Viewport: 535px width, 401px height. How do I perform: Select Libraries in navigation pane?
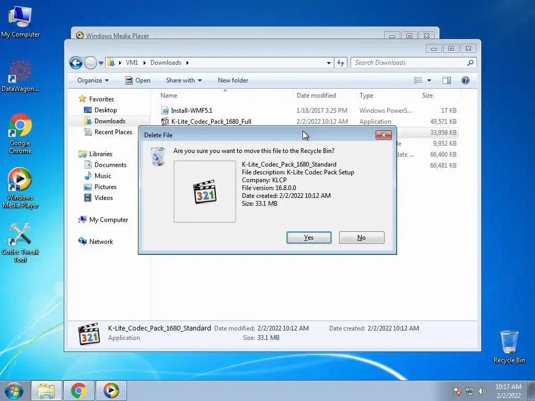(101, 154)
